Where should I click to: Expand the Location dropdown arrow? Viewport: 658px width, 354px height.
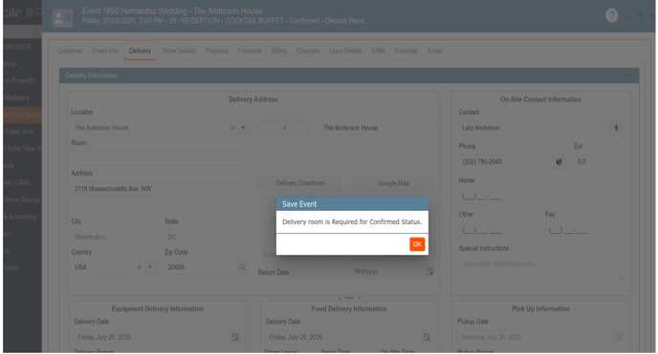[243, 128]
